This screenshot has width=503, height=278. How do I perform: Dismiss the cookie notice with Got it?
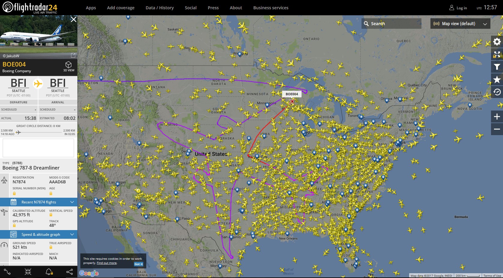pyautogui.click(x=138, y=264)
